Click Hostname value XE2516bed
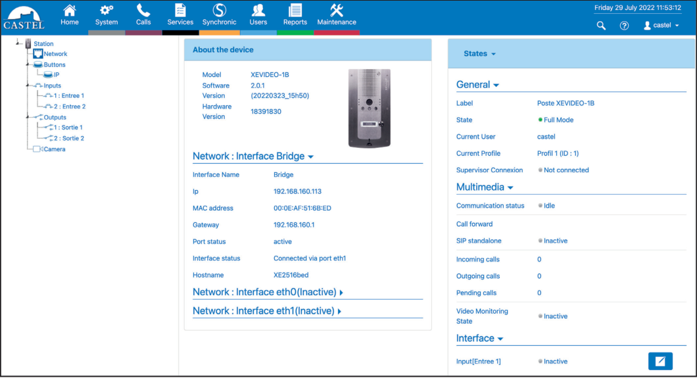This screenshot has height=378, width=697. tap(291, 275)
